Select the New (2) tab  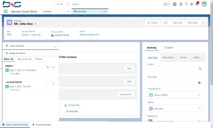(x=9, y=59)
